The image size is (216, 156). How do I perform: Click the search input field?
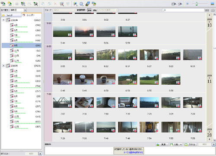pos(183,10)
